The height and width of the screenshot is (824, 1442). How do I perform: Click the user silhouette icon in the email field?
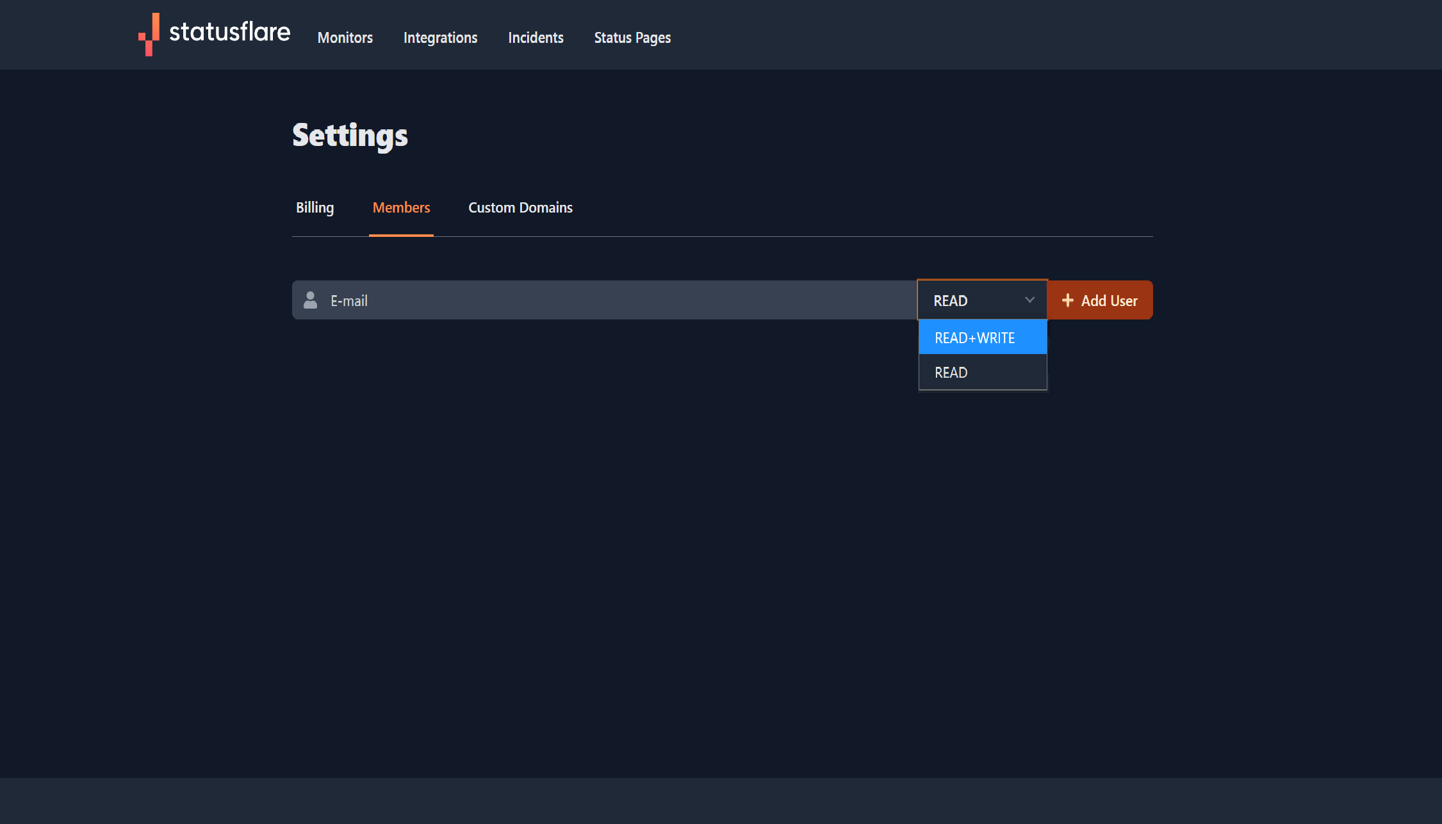coord(310,300)
